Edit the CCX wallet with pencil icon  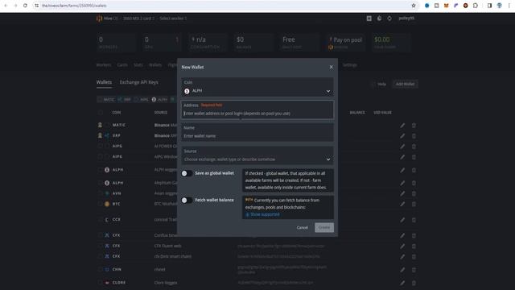(x=402, y=220)
